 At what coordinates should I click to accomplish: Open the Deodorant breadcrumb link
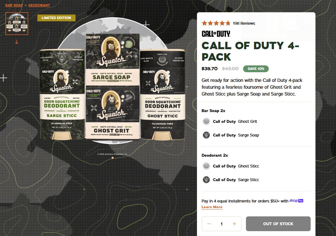[x=39, y=5]
